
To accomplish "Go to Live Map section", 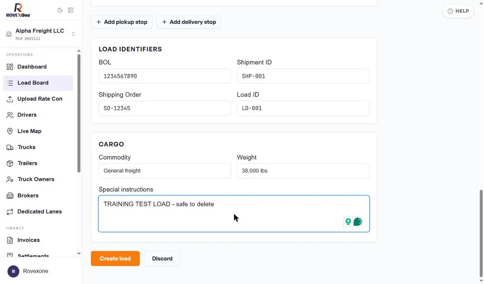I will pos(38,131).
